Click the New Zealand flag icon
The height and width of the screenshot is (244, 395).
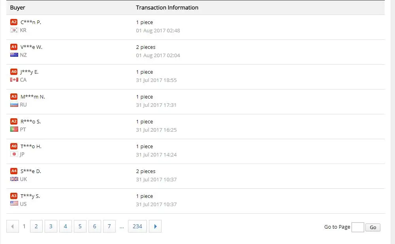[14, 55]
